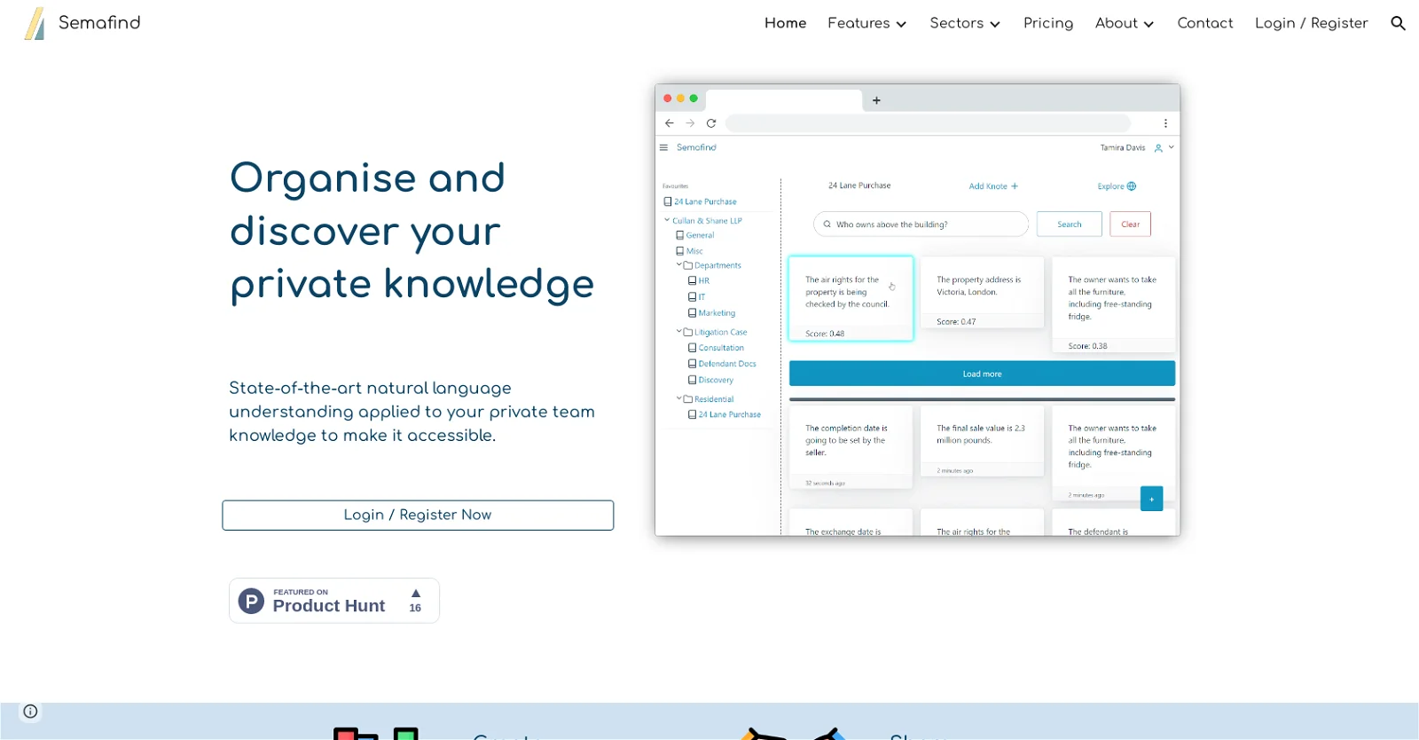This screenshot has width=1419, height=740.
Task: Click the blue plus button on the furniture card
Action: click(x=1151, y=499)
